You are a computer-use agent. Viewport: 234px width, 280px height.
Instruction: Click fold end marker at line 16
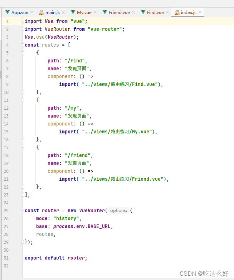[23, 139]
